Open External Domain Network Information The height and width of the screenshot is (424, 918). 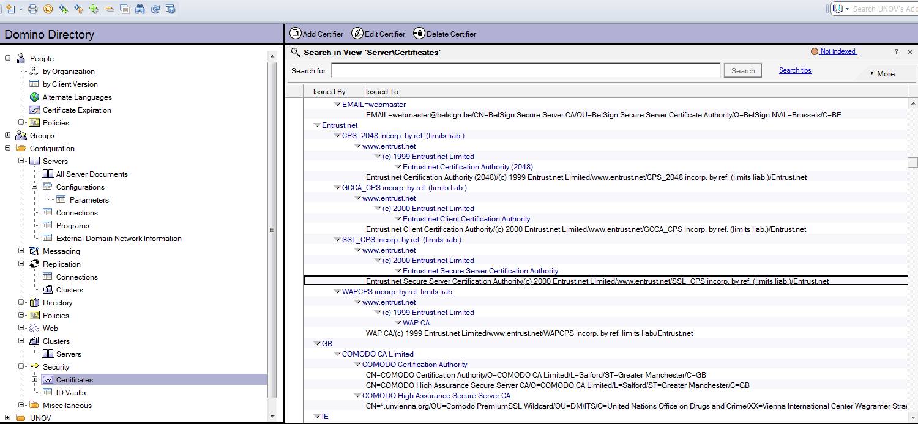[119, 238]
